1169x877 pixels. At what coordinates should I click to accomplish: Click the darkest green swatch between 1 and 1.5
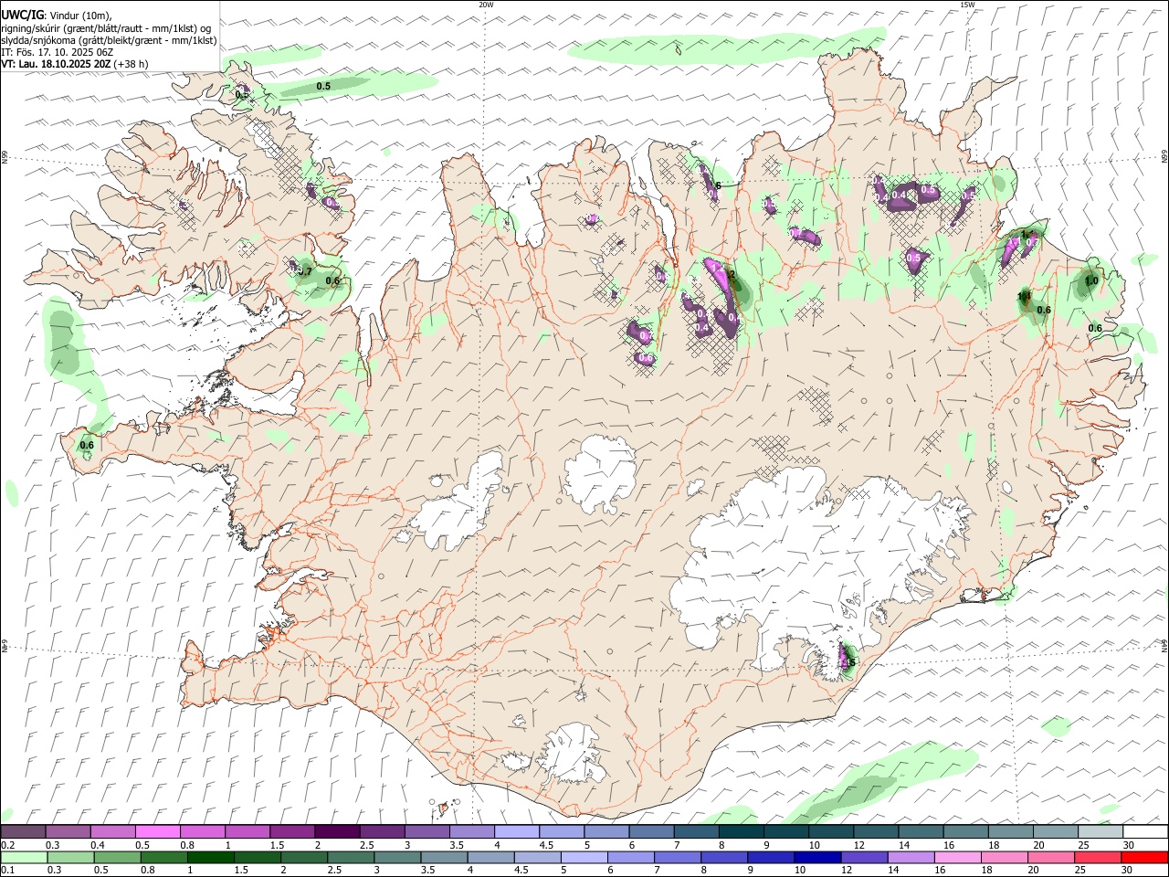tap(210, 857)
